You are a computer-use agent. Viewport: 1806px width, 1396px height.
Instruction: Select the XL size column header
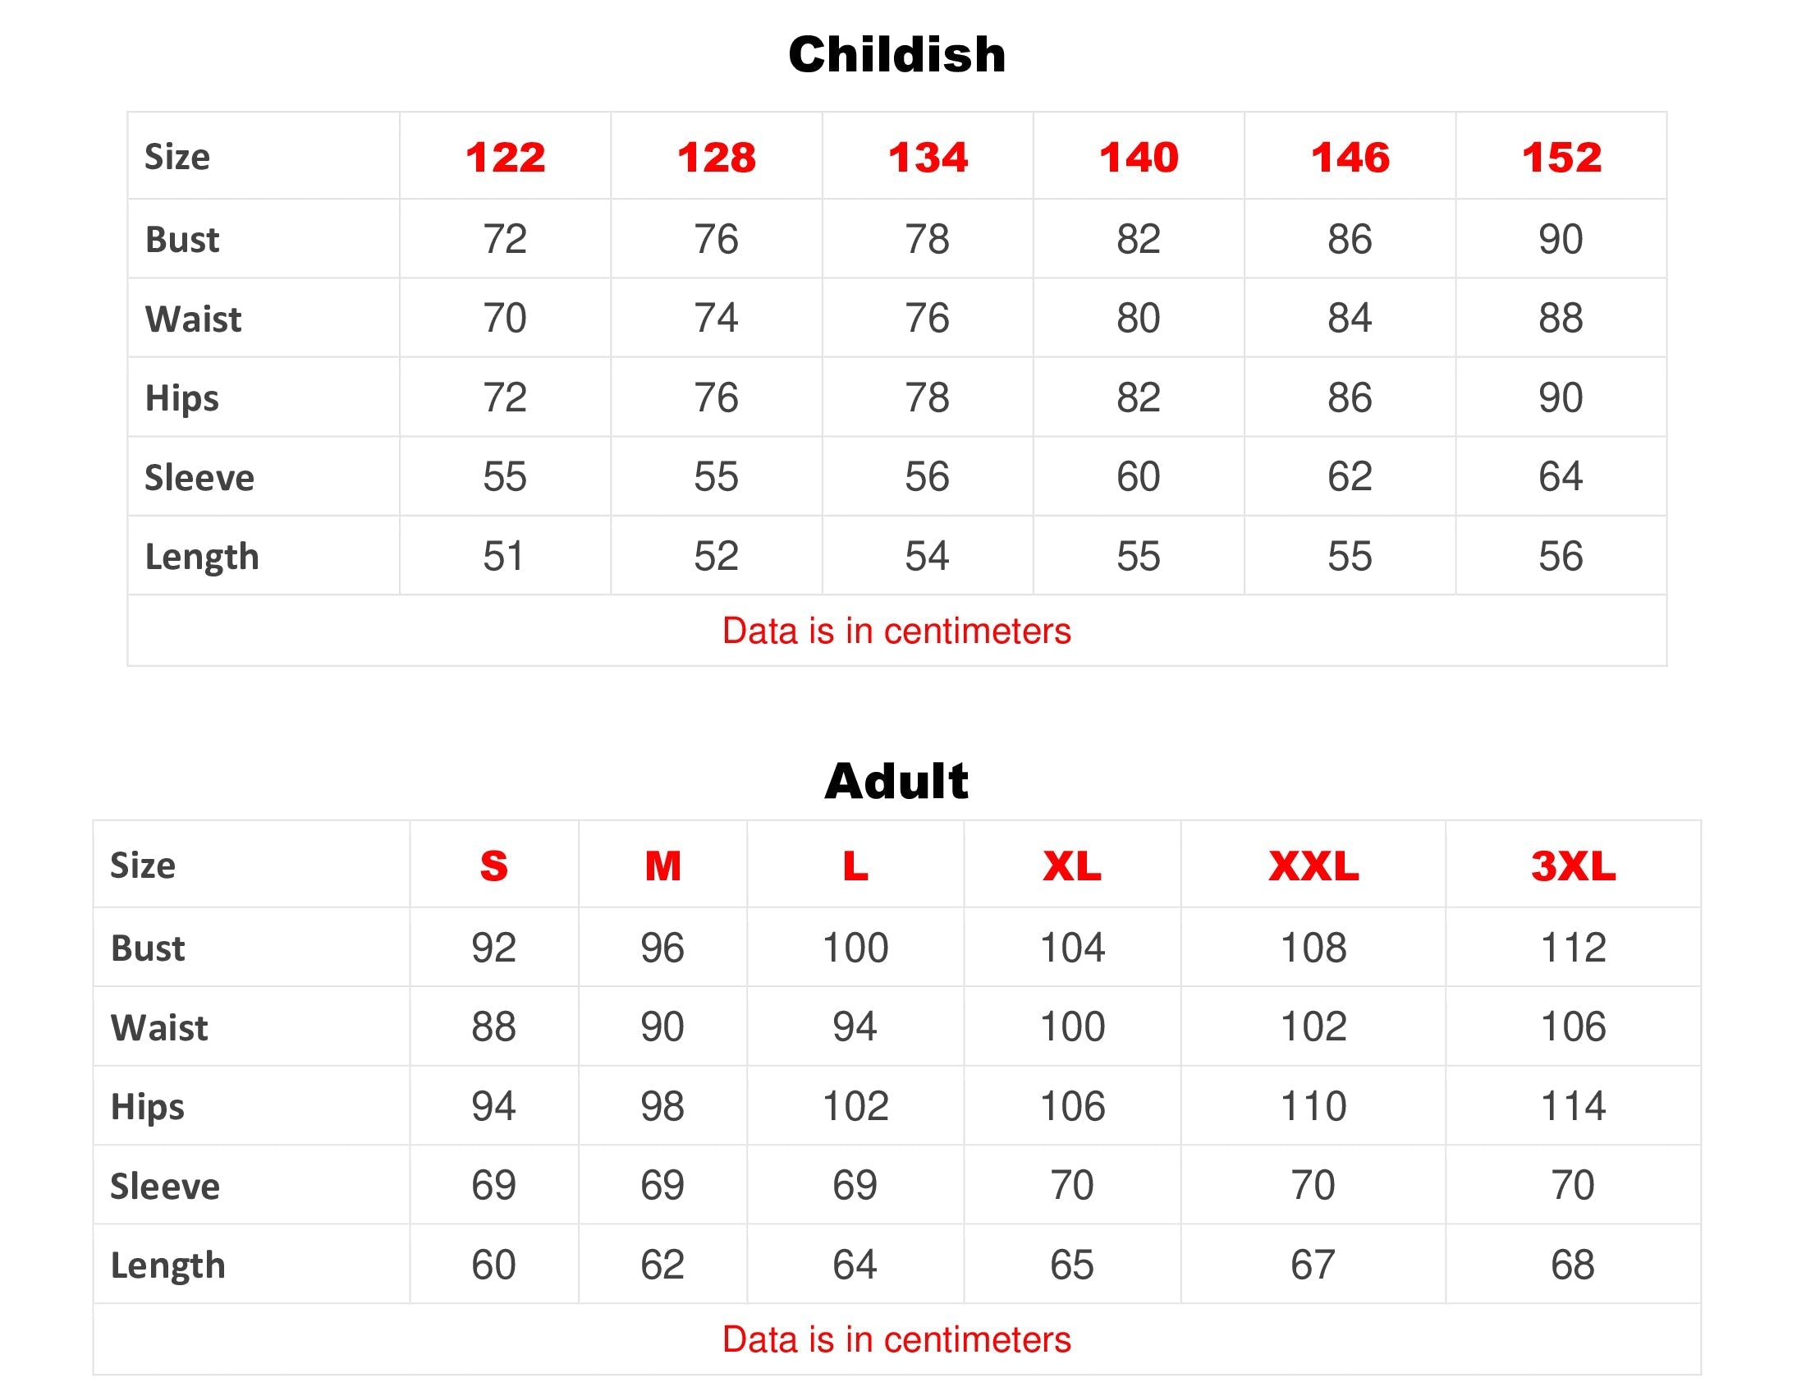(1071, 866)
